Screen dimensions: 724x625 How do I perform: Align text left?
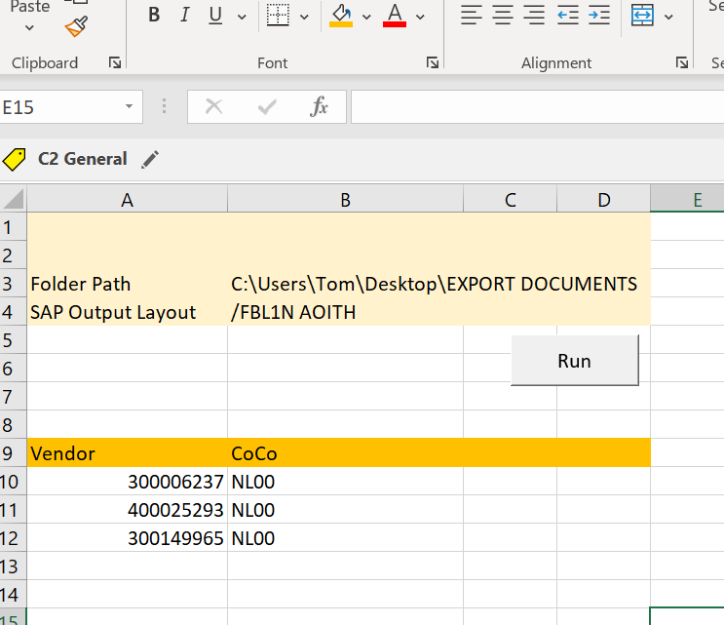tap(471, 16)
